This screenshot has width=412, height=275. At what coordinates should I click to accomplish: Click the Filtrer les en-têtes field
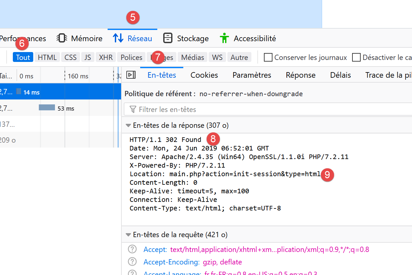tap(263, 109)
